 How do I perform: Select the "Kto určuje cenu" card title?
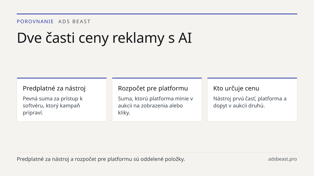tap(236, 88)
